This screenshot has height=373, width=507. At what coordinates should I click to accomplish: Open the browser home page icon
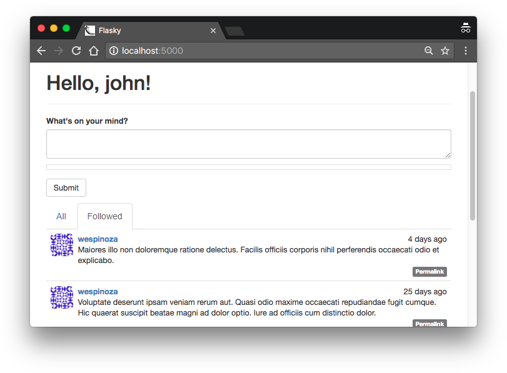point(94,51)
